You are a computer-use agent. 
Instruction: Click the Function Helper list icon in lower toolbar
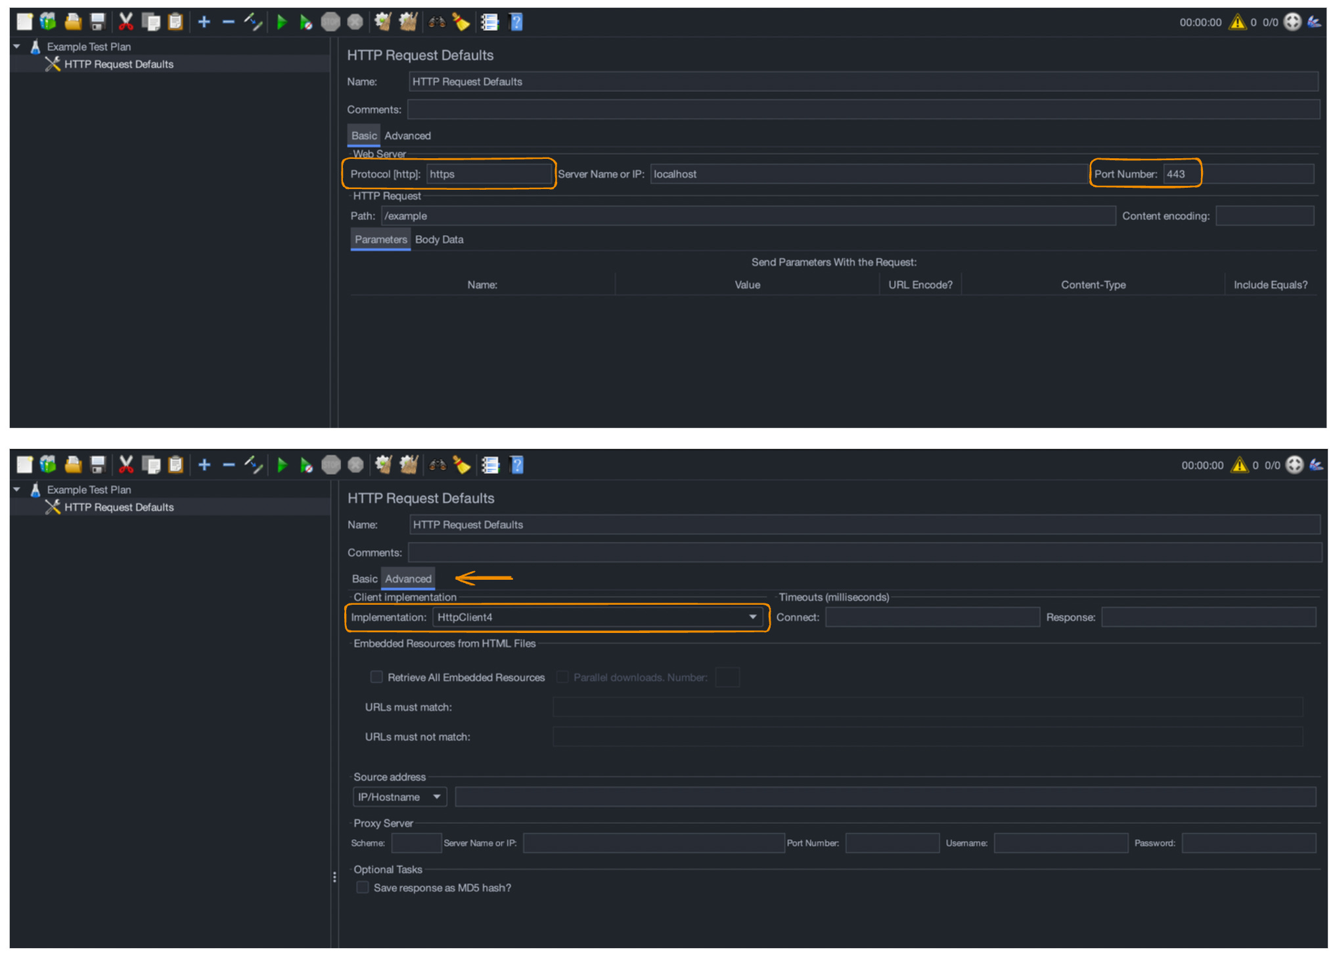point(490,465)
